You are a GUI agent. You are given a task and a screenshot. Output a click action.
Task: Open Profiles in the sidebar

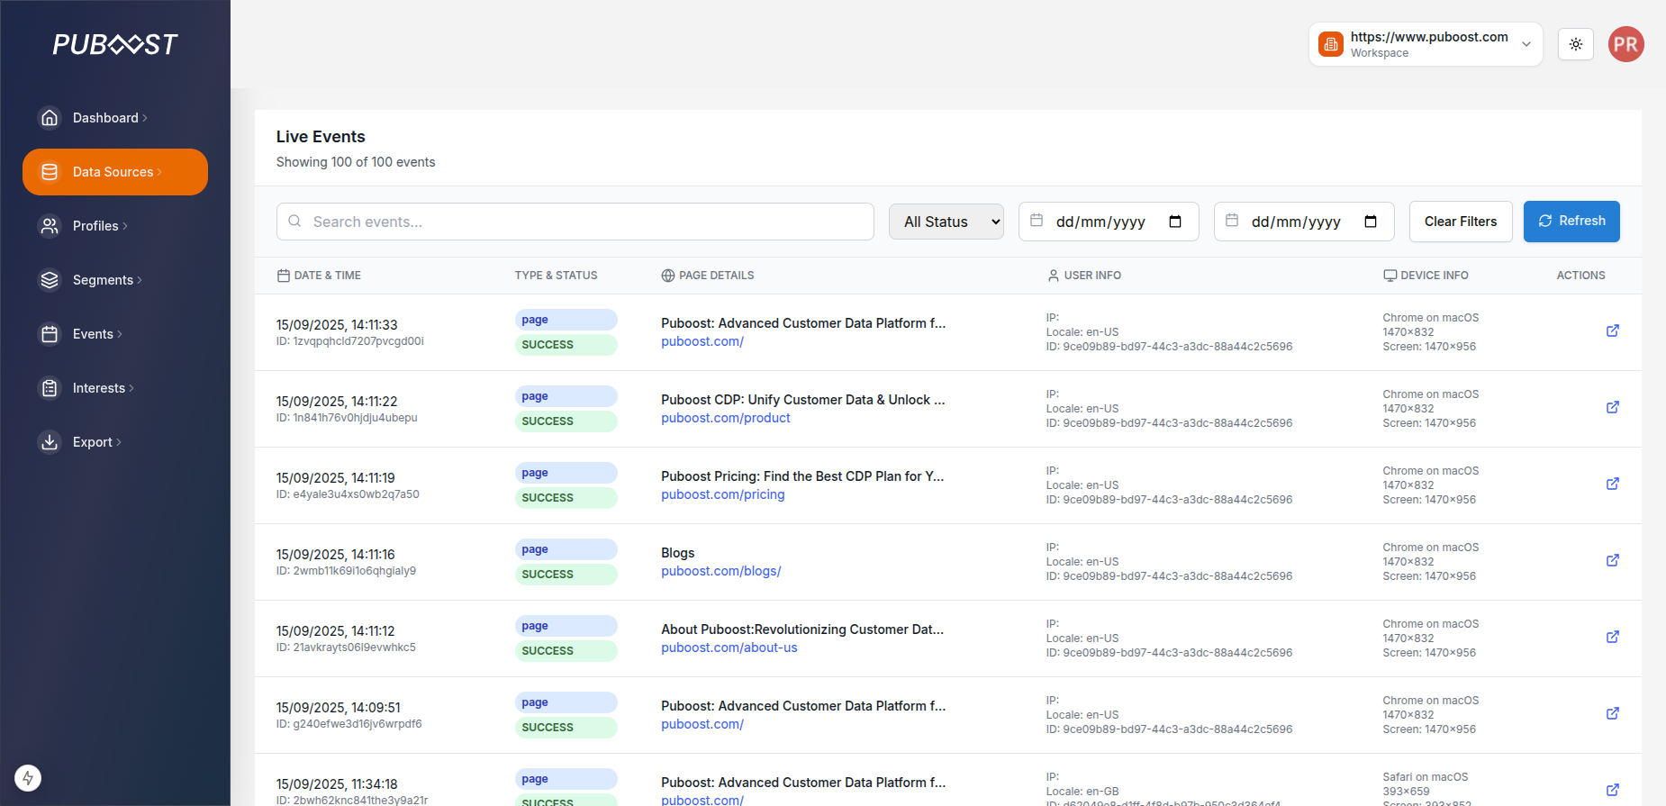click(x=95, y=226)
